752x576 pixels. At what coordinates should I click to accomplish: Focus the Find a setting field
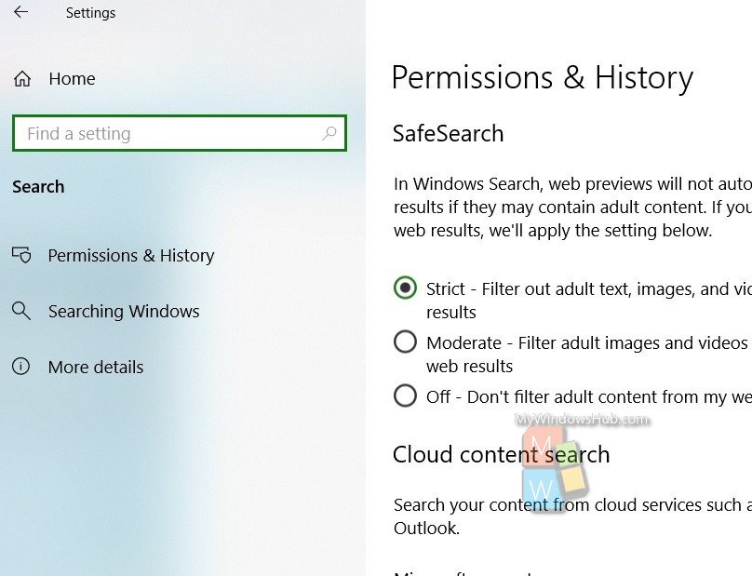(x=180, y=133)
